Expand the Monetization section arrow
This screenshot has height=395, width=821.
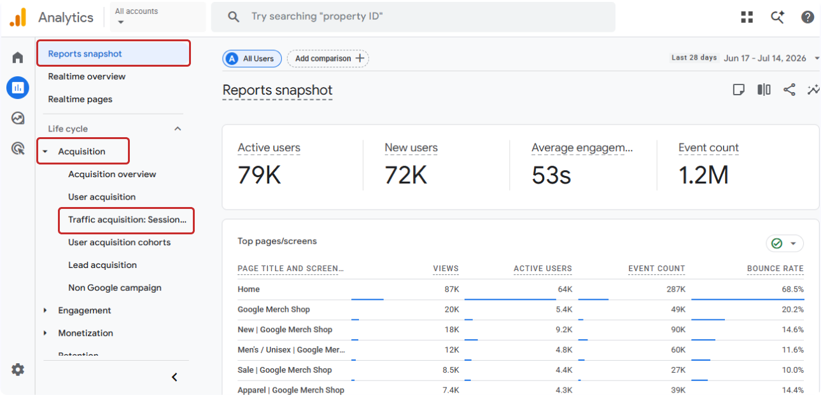click(45, 333)
